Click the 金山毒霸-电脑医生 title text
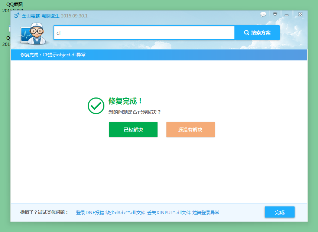 coord(40,16)
